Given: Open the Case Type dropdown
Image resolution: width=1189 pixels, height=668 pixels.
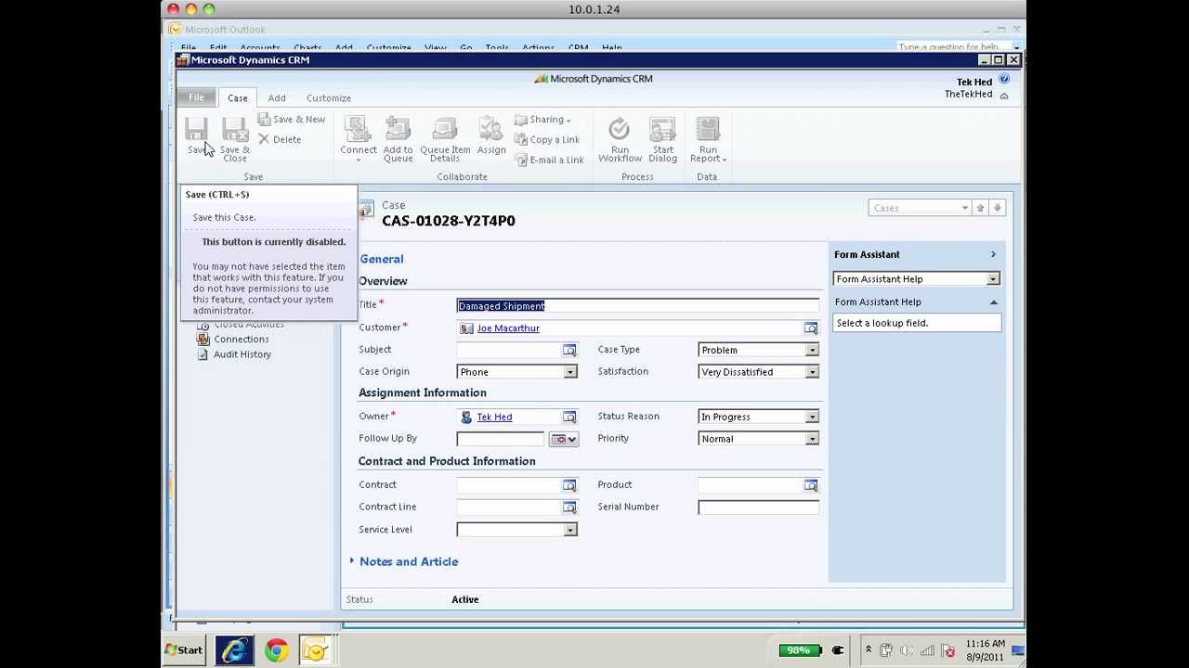Looking at the screenshot, I should (812, 350).
